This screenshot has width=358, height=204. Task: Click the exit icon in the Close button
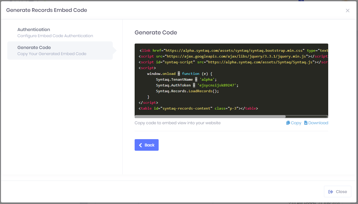point(331,192)
